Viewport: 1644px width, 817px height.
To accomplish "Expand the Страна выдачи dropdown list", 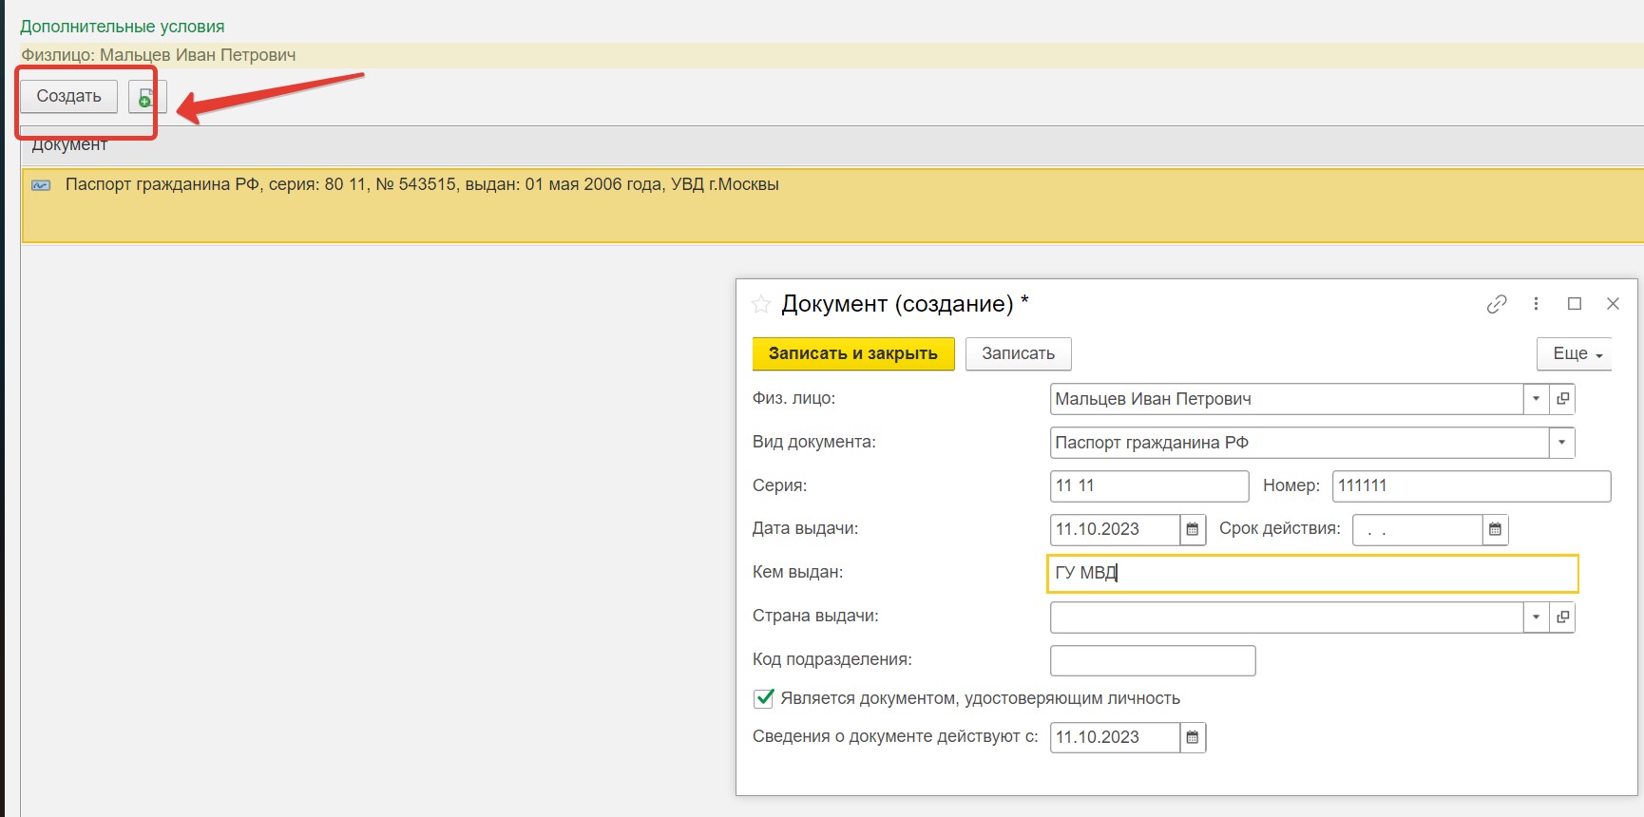I will 1536,617.
